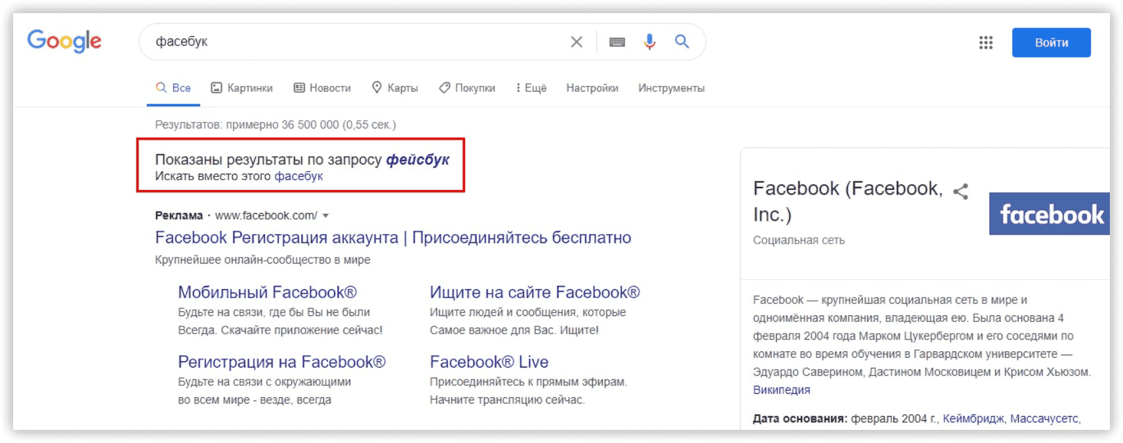Start voice search with the microphone icon
Image resolution: width=1123 pixels, height=443 pixels.
pos(649,42)
